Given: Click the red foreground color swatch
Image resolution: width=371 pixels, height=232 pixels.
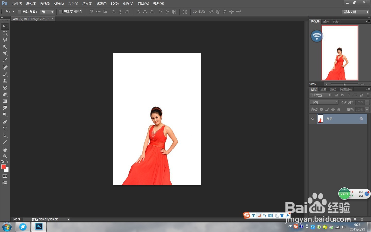Looking at the screenshot, I should (x=3, y=167).
